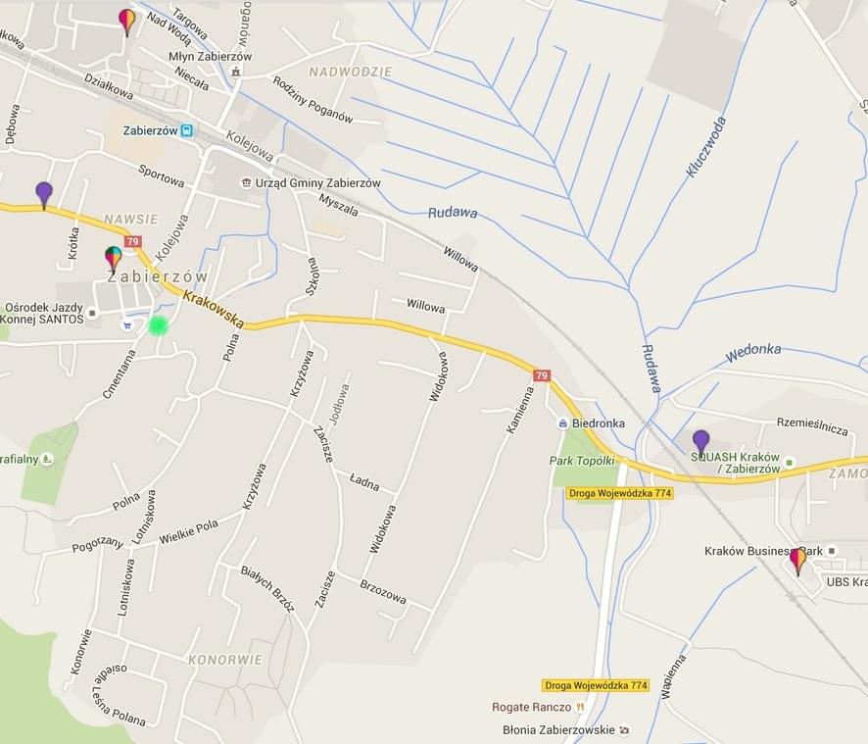
Task: Select the KONORWIE district label
Action: point(225,660)
